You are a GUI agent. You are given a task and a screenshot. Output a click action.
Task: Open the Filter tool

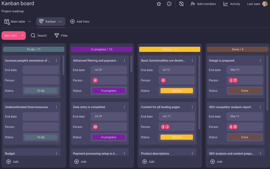point(61,35)
